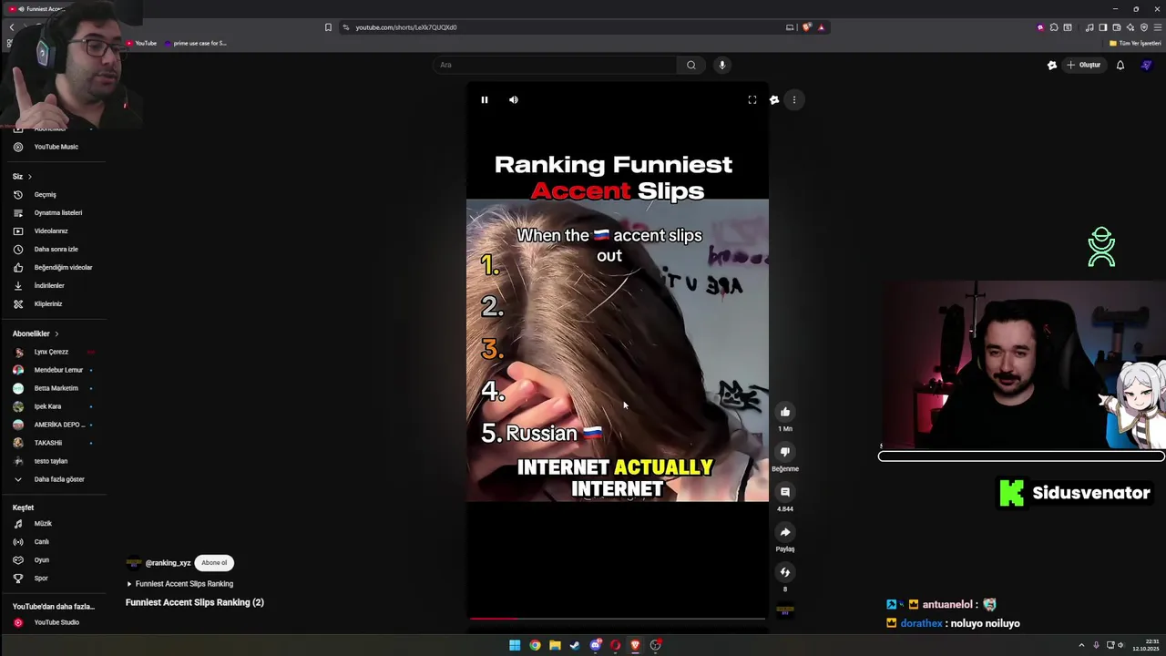Open YouTube Studio link

click(x=55, y=623)
